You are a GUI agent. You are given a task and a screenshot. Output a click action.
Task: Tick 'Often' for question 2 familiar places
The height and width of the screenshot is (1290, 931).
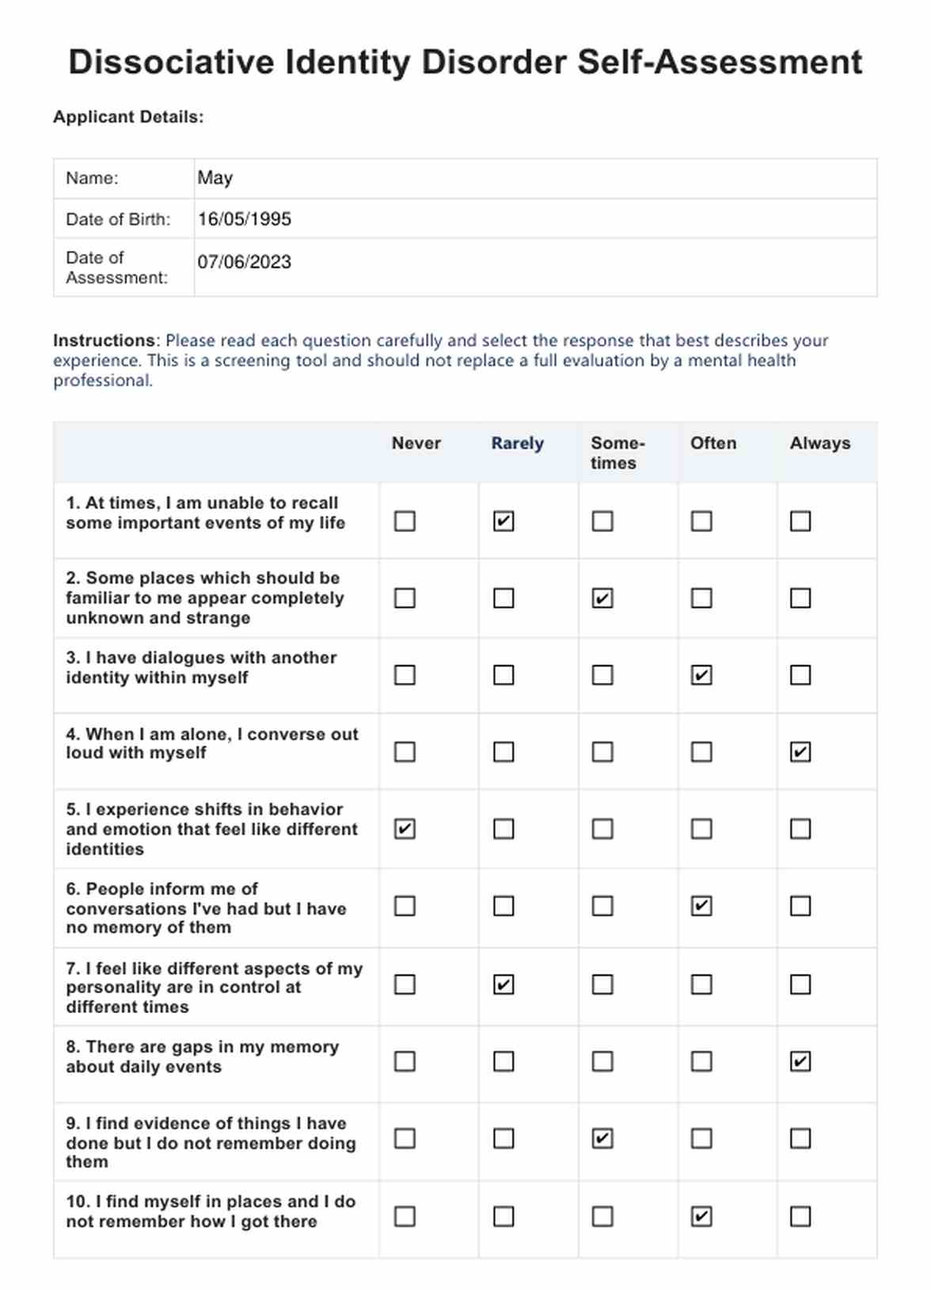701,598
